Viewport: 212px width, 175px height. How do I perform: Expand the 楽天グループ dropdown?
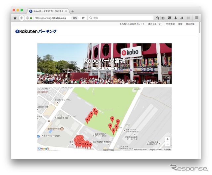155,24
